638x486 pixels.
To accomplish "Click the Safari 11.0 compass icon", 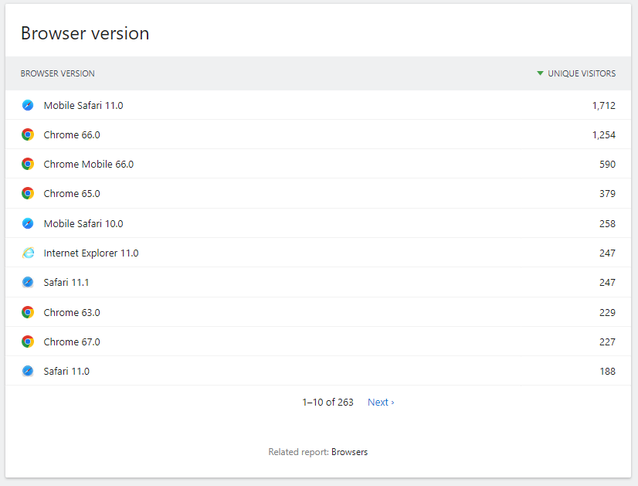I will 28,371.
